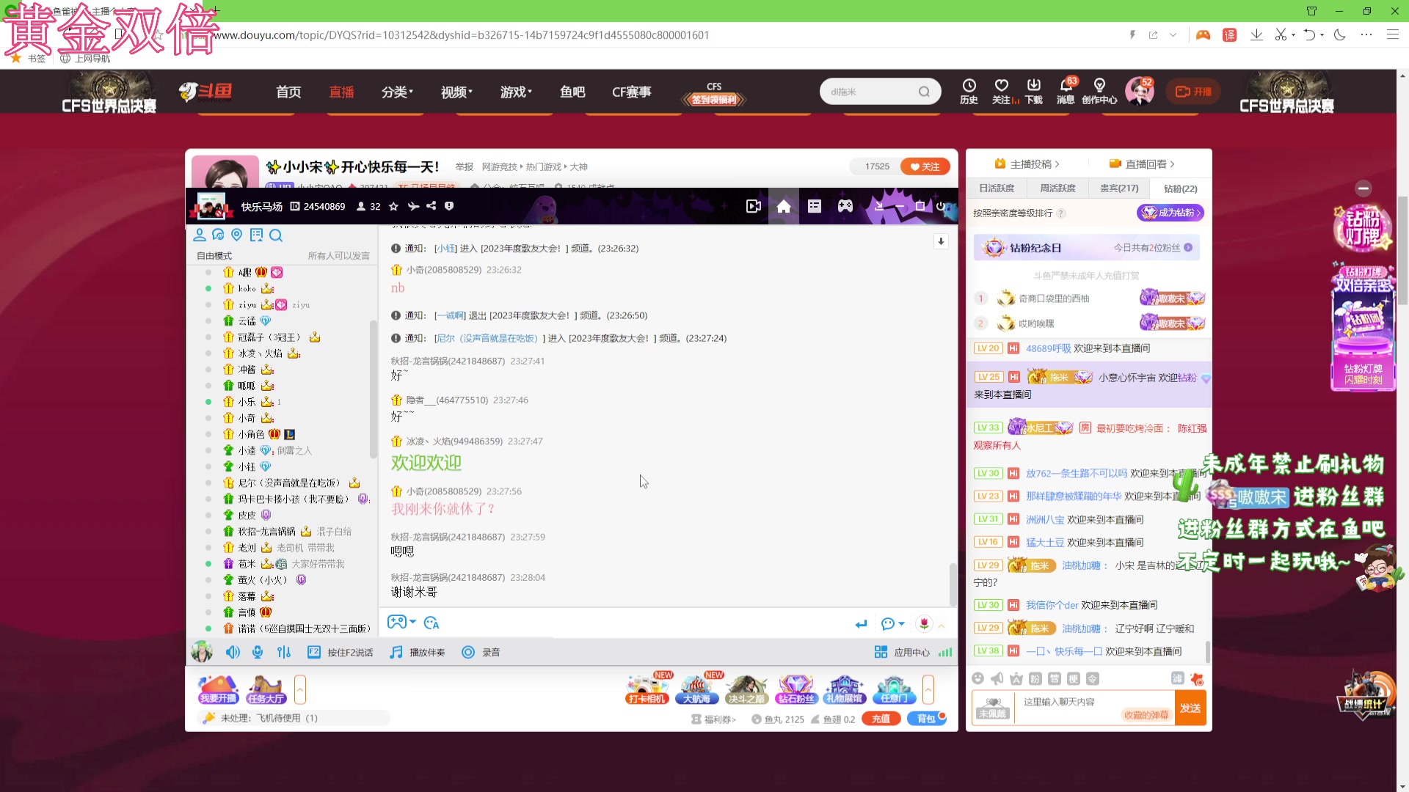Viewport: 1409px width, 792px height.
Task: Click the search icon above member list
Action: pos(276,235)
